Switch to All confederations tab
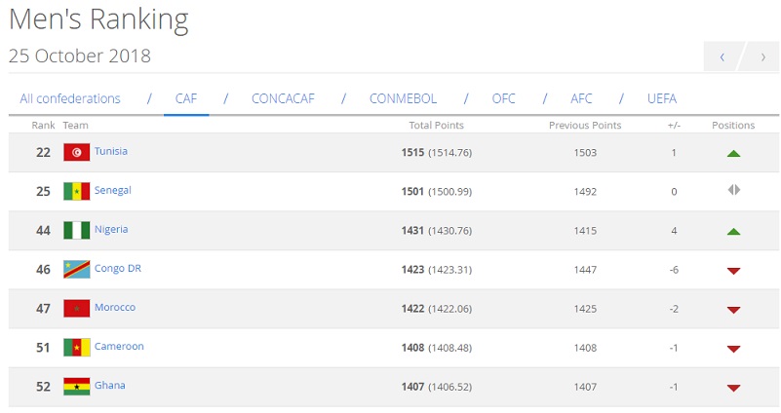This screenshot has width=781, height=413. pyautogui.click(x=70, y=98)
